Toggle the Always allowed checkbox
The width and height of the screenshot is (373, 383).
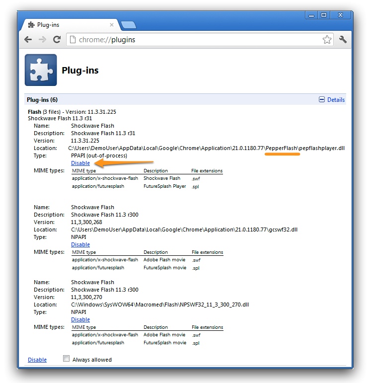tap(67, 359)
